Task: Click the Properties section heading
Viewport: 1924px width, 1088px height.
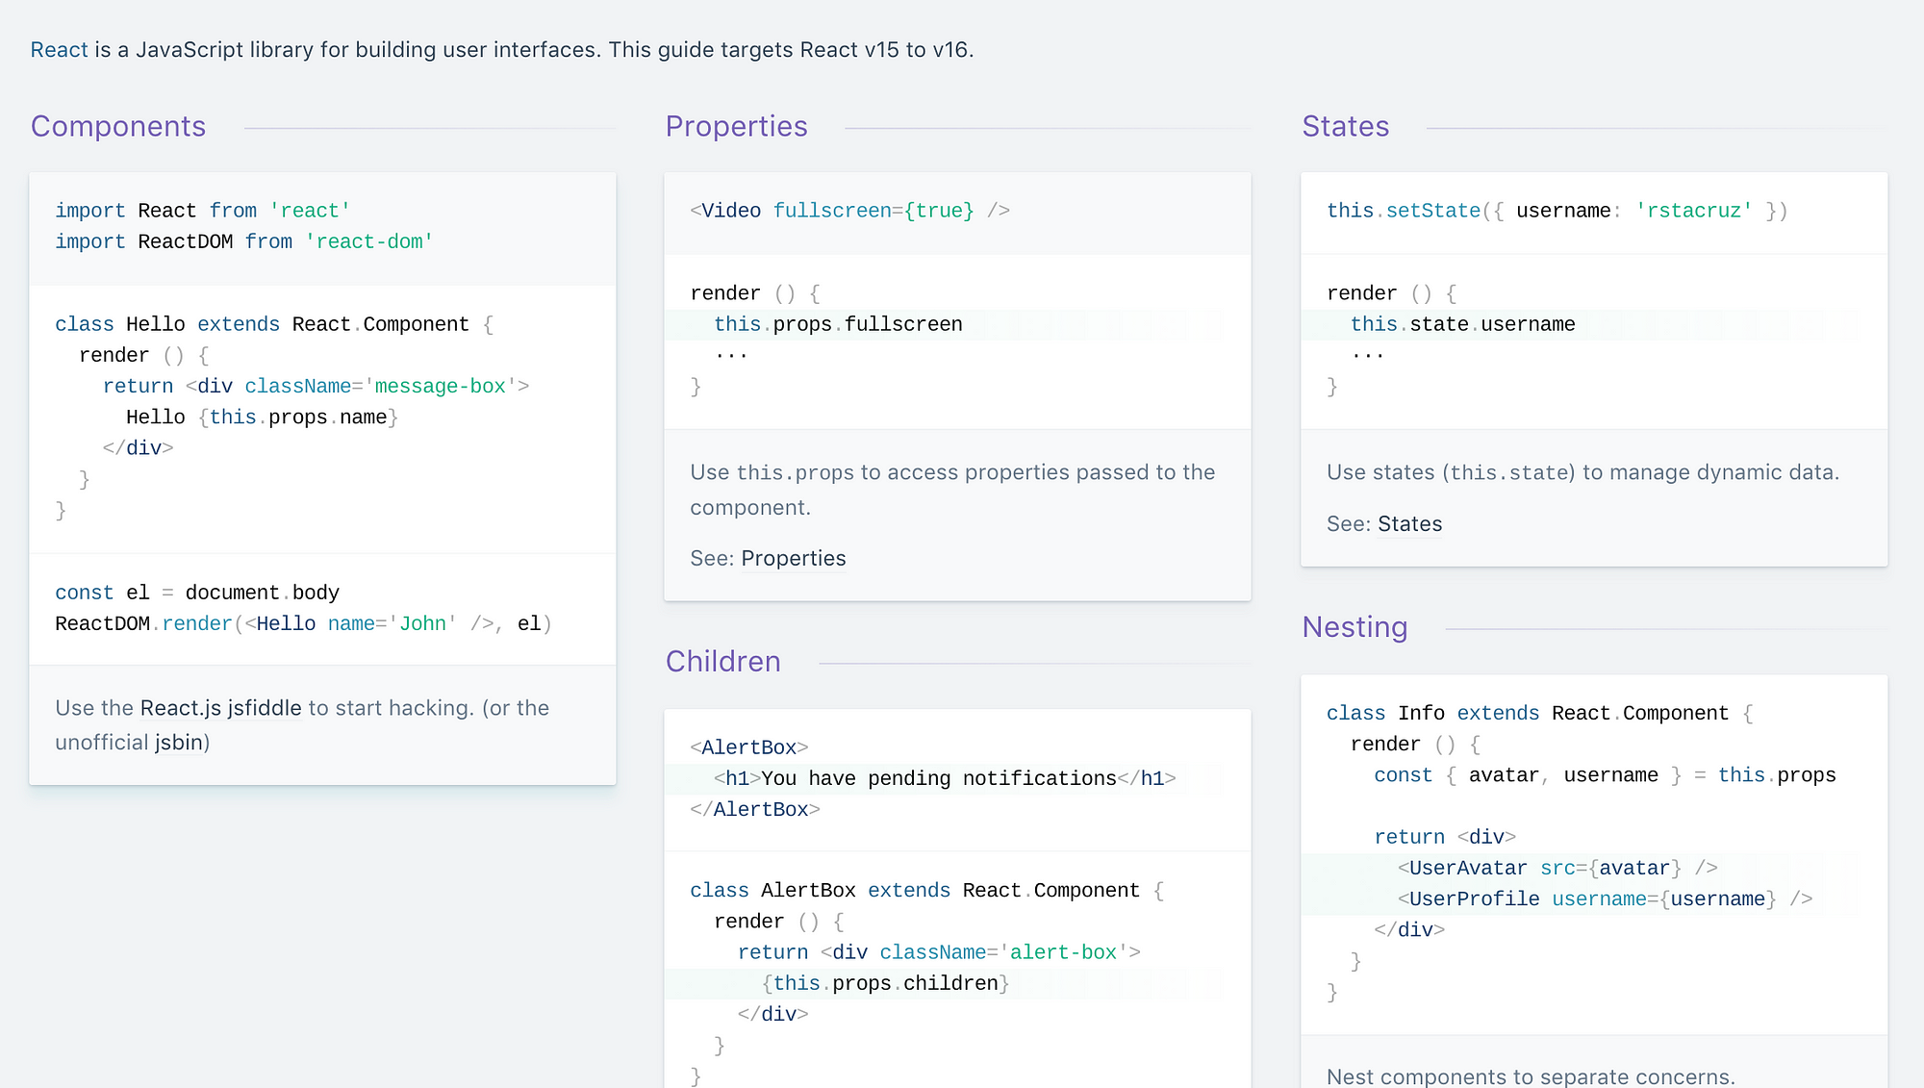Action: pos(736,127)
